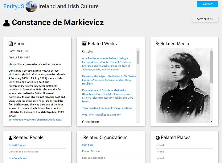Click the Related Media paperclip icon
Screen dimensions: 222x166
(x=157, y=44)
